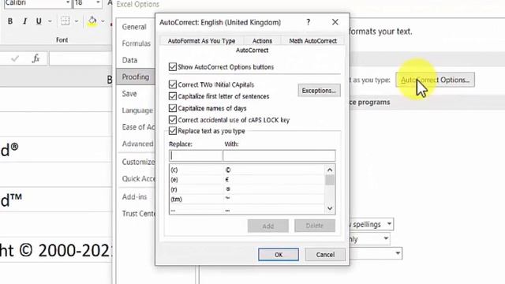Cancel the AutoCorrect dialog
The width and height of the screenshot is (505, 284).
[x=325, y=254]
